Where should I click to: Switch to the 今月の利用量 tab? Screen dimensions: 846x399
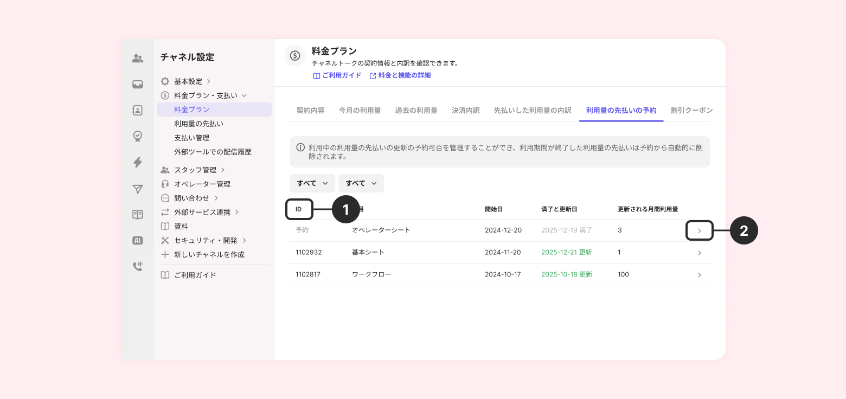point(360,111)
